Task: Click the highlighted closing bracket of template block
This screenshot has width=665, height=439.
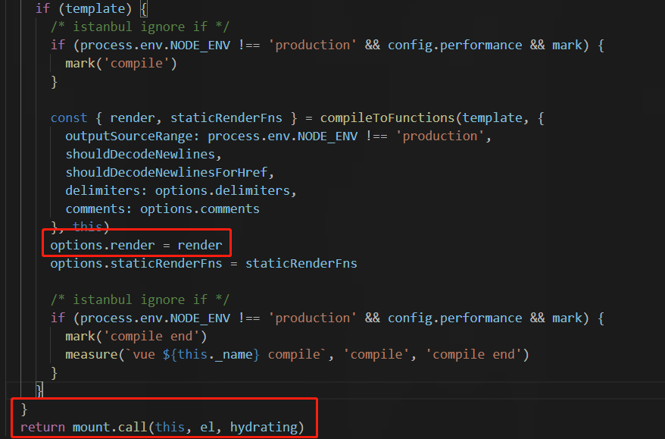Action: (x=39, y=389)
